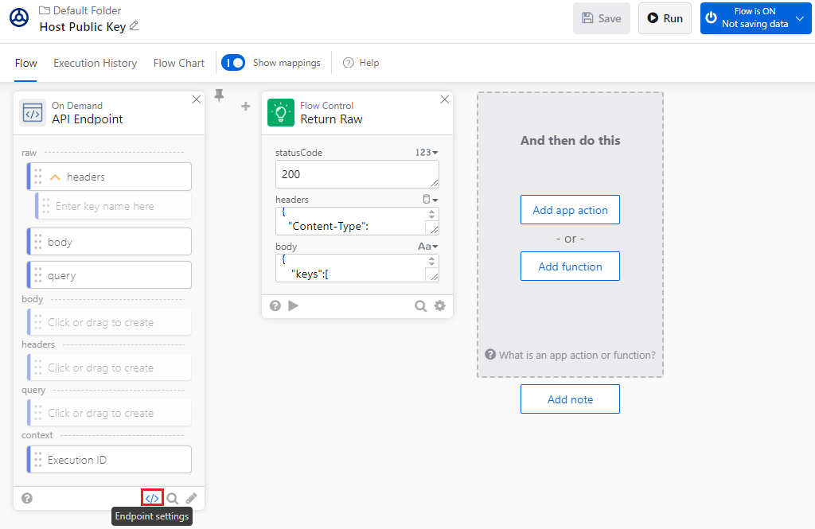This screenshot has height=529, width=815.
Task: Select the raw query key
Action: [x=109, y=275]
